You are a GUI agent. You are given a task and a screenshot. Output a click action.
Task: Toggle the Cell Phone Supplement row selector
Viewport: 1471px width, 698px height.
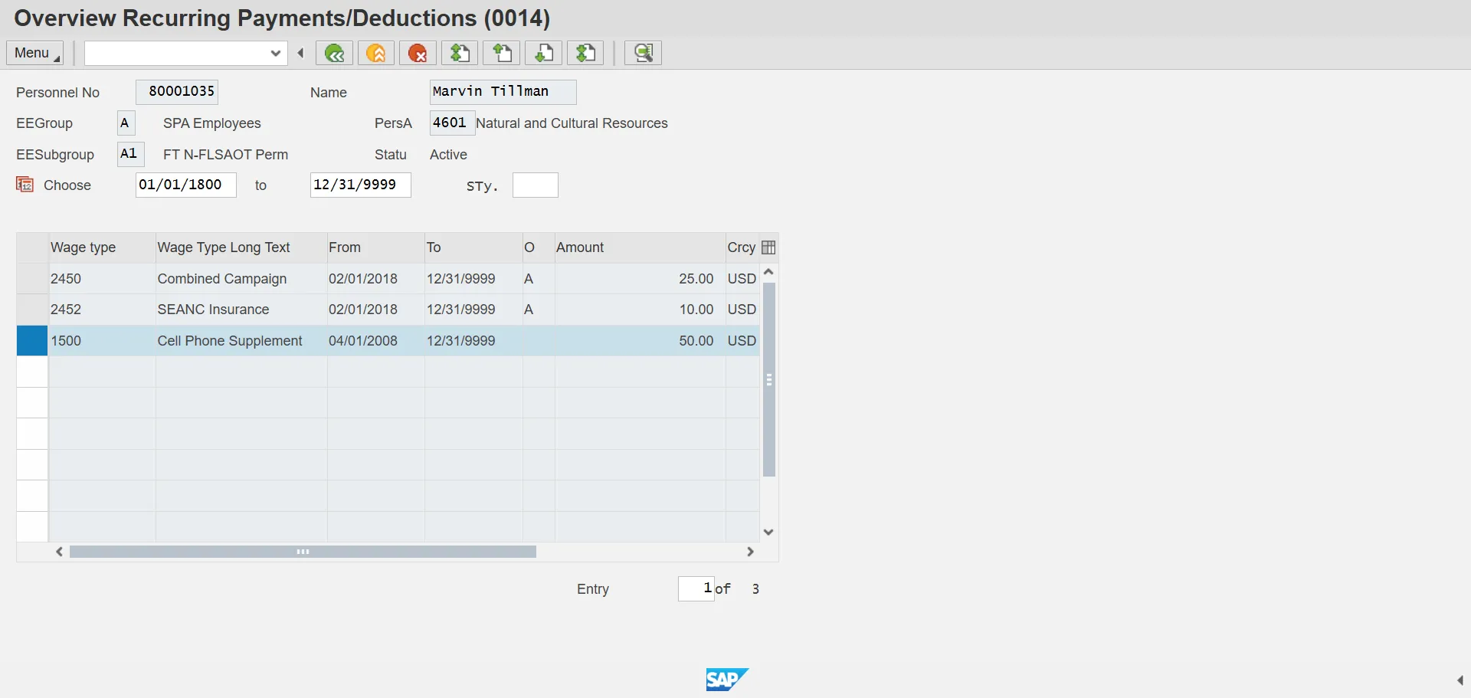pos(32,341)
